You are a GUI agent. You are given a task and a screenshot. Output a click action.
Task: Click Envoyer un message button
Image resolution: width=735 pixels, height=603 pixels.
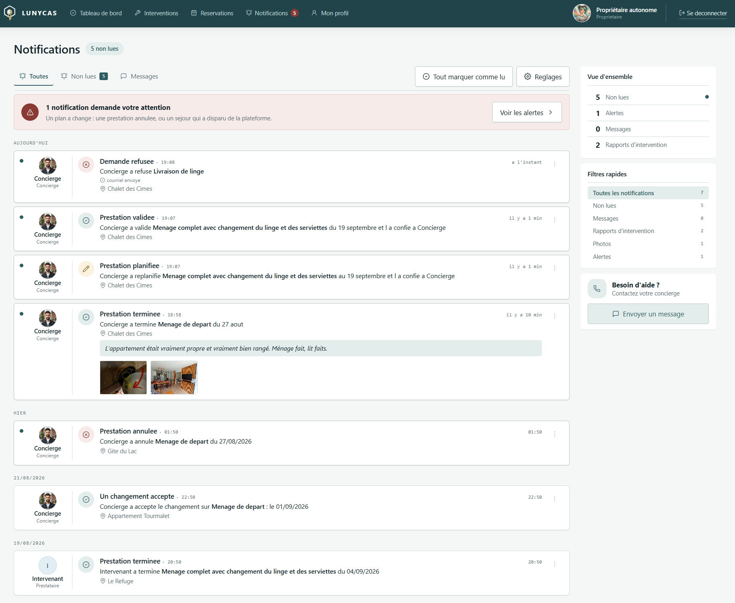[648, 314]
